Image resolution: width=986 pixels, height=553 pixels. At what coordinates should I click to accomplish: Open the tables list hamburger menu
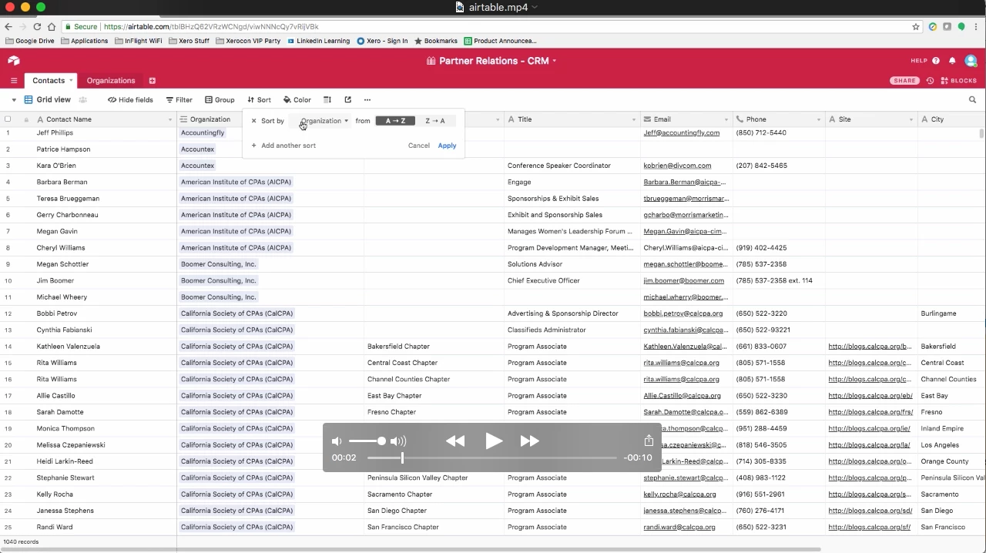[x=14, y=81]
